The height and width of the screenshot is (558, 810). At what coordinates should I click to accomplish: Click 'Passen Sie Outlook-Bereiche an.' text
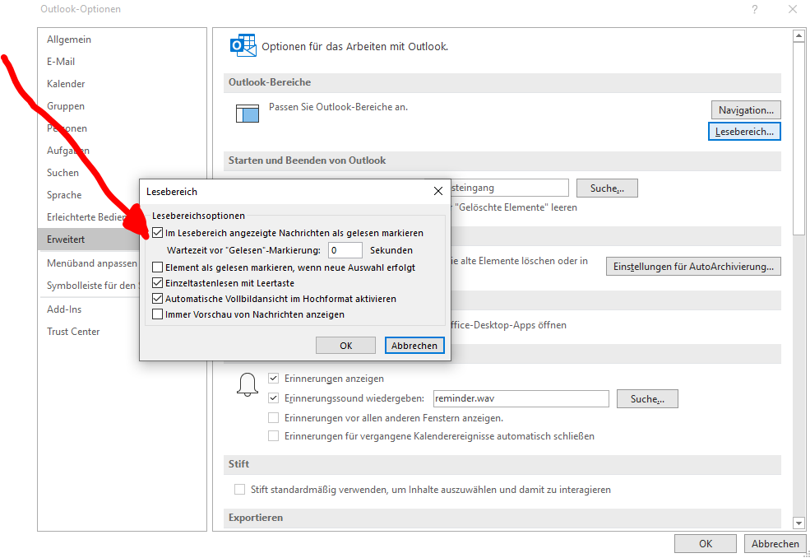[338, 107]
